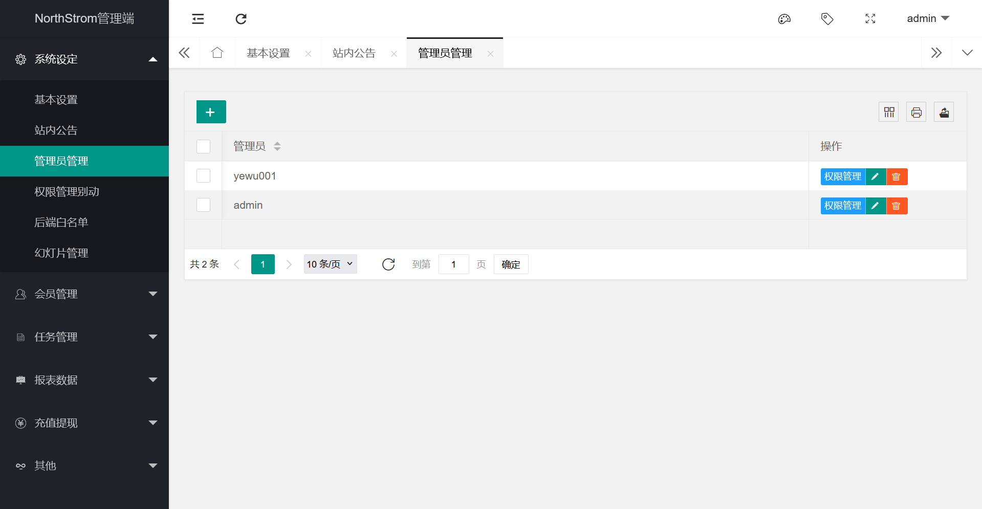This screenshot has width=982, height=509.
Task: Delete admin row using trash icon
Action: [897, 206]
